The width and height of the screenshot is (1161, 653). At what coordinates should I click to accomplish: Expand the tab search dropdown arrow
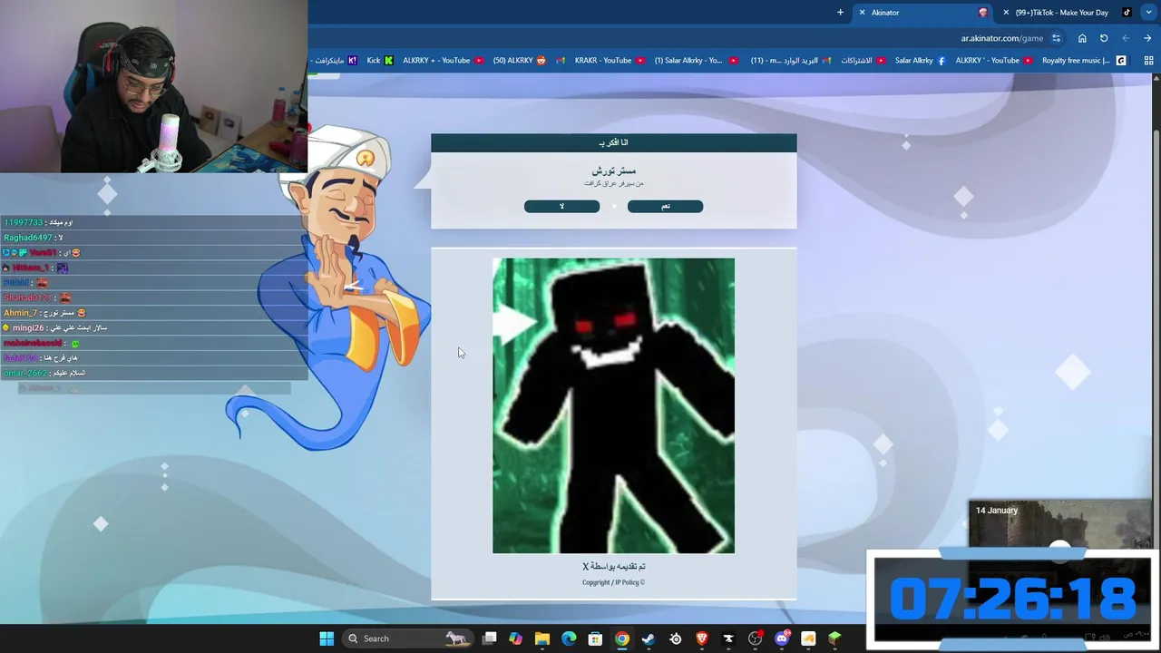point(1149,13)
